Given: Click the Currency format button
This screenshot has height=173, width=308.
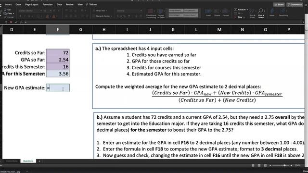Looking at the screenshot, I should pos(118,16).
